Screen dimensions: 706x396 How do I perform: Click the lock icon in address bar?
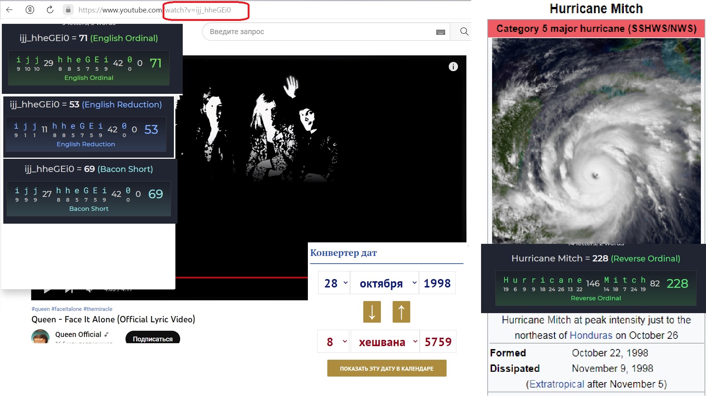click(x=68, y=10)
